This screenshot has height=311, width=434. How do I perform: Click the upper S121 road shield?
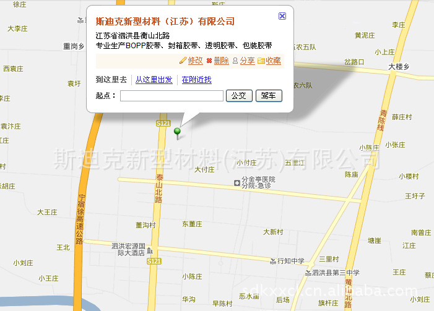point(163,123)
